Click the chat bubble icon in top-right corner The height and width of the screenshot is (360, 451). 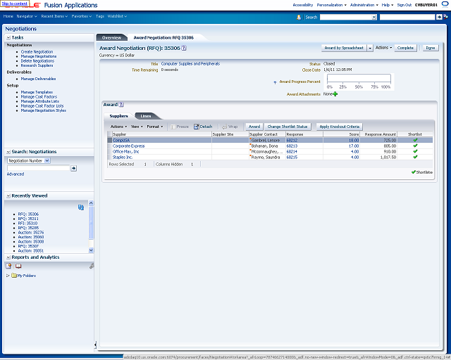[445, 5]
